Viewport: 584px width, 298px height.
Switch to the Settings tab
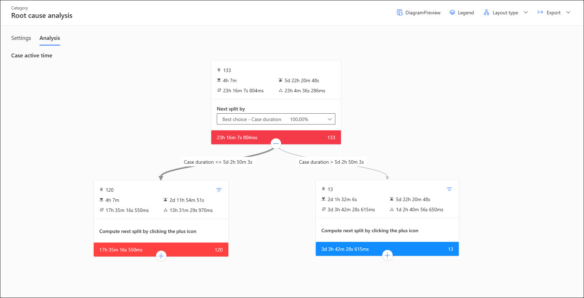(21, 38)
